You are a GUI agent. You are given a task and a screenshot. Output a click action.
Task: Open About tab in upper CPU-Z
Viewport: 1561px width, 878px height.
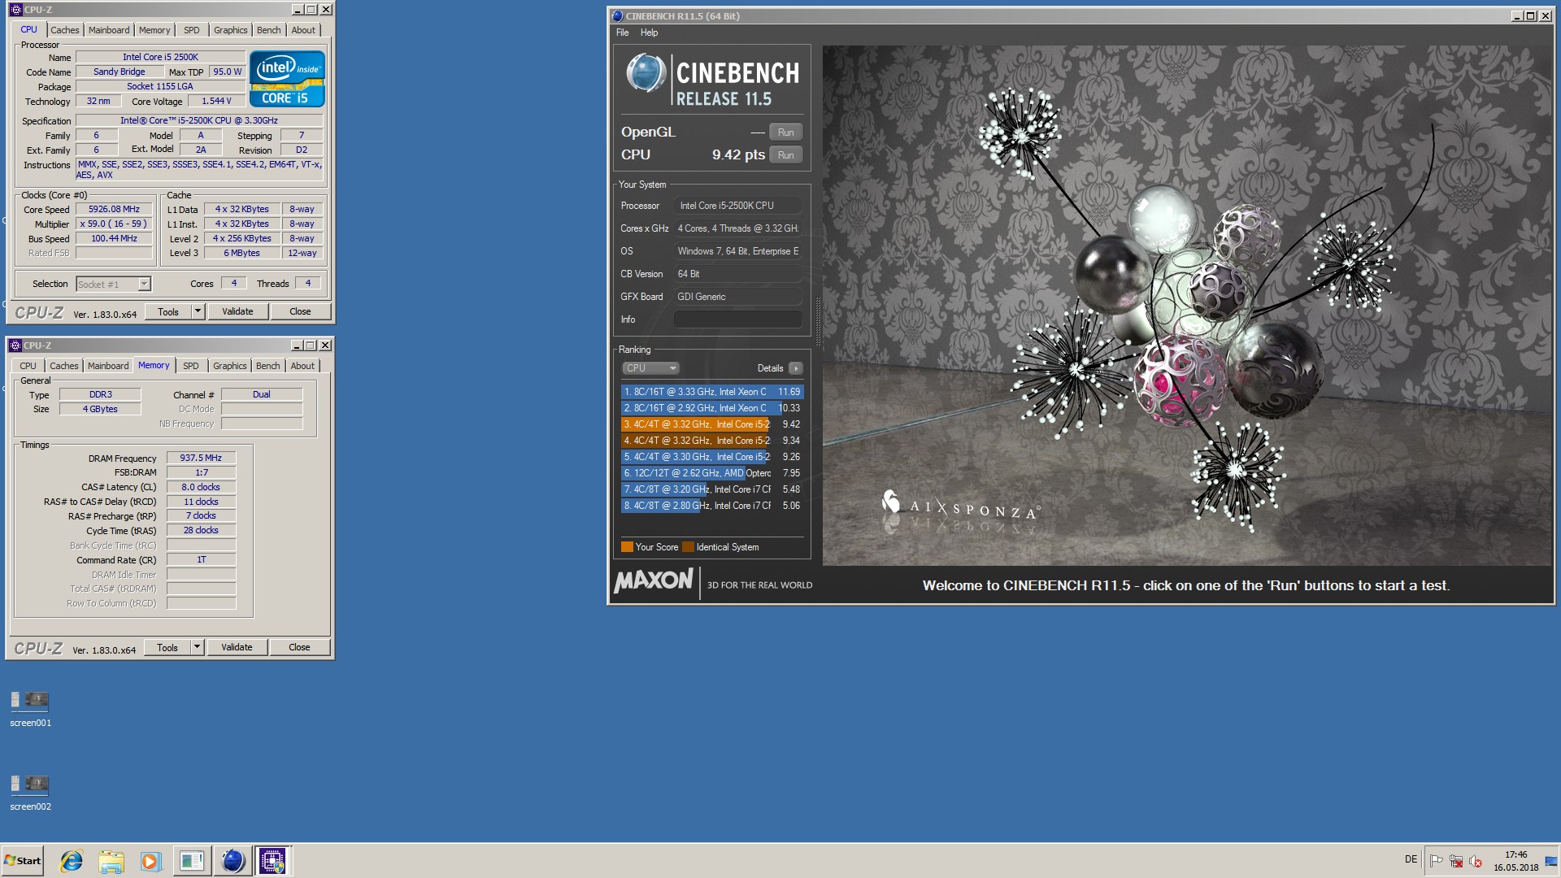303,30
